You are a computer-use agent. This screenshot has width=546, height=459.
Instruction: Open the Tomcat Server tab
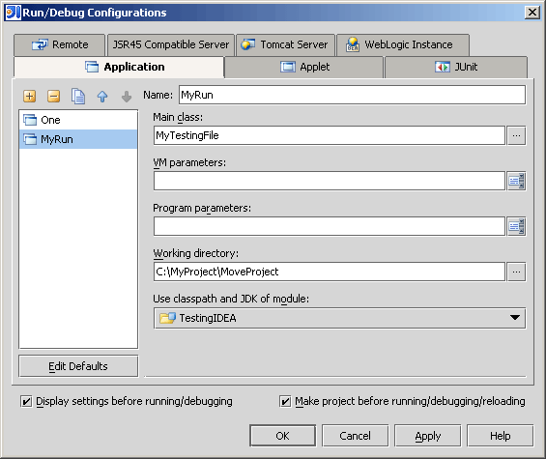[285, 44]
